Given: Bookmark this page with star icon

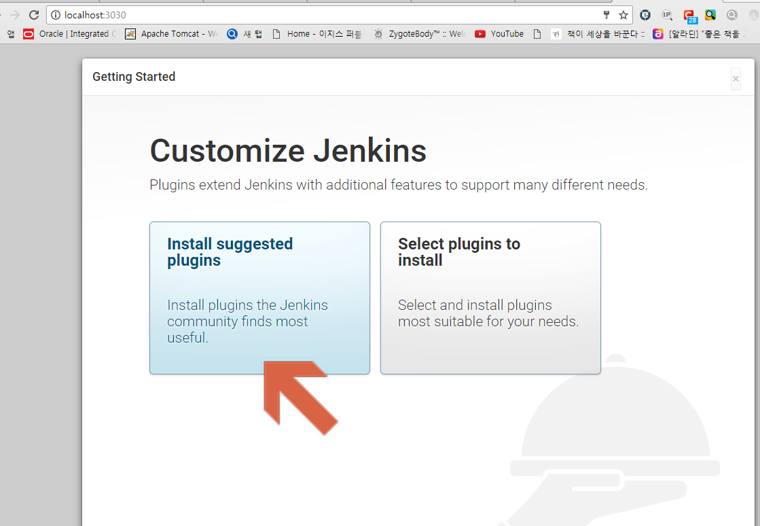Looking at the screenshot, I should click(623, 15).
